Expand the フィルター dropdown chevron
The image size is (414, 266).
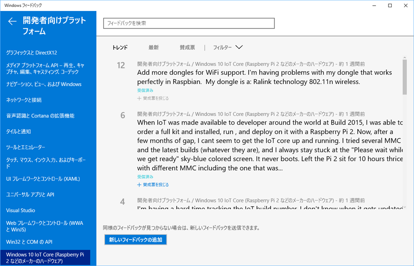click(x=239, y=47)
